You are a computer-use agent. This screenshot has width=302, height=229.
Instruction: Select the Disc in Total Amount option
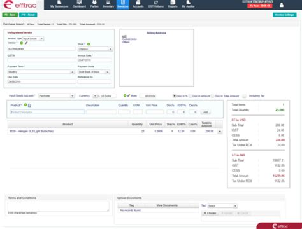pos(213,96)
